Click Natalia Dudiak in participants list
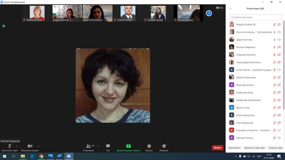Image resolution: width=285 pixels, height=160 pixels. click(255, 24)
